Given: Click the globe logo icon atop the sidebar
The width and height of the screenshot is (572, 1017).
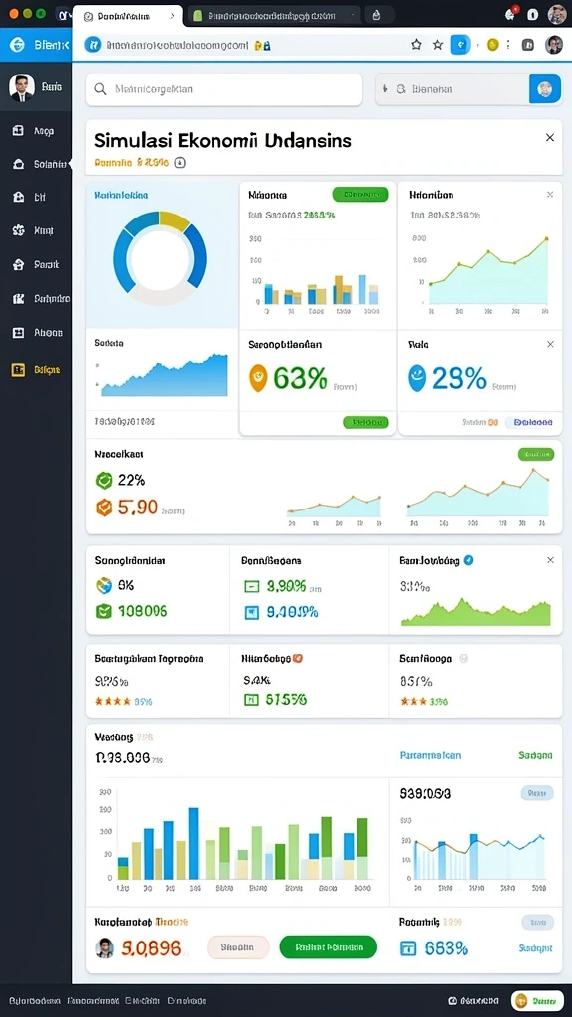Looking at the screenshot, I should tap(18, 44).
